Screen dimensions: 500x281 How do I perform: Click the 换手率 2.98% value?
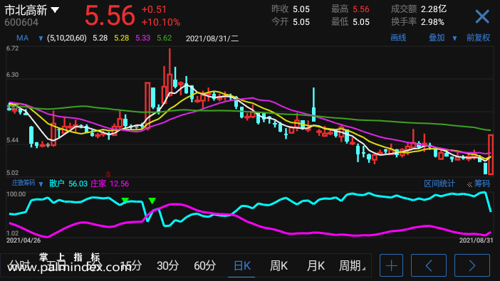(x=432, y=22)
